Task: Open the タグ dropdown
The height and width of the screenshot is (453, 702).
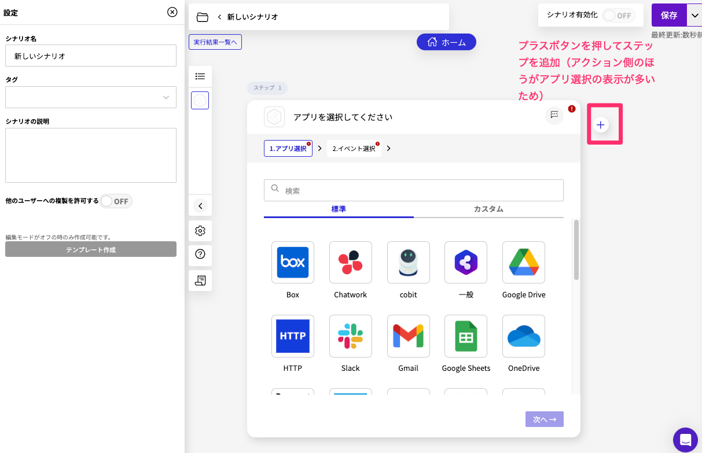Action: [x=91, y=97]
